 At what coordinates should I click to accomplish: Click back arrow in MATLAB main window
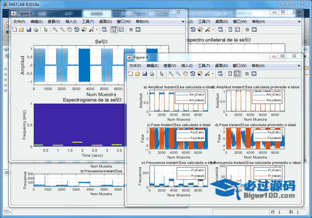tap(6, 49)
